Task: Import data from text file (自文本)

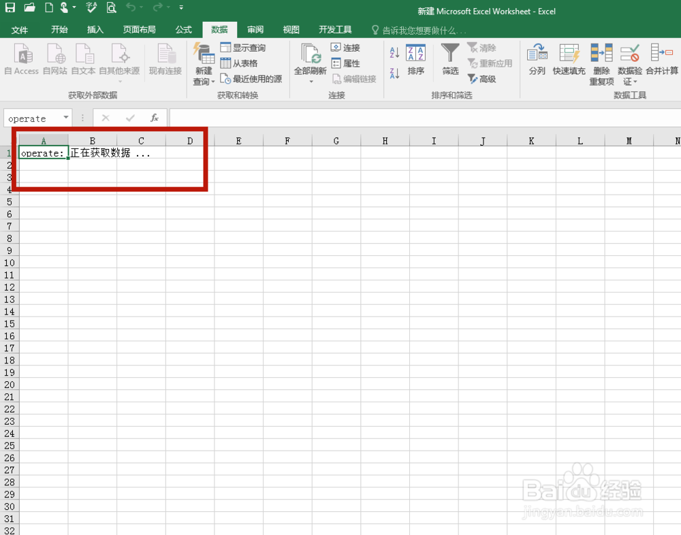Action: (x=83, y=59)
